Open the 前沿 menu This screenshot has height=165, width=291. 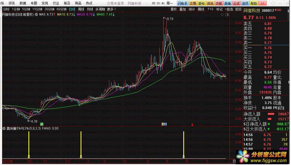pyautogui.click(x=67, y=3)
